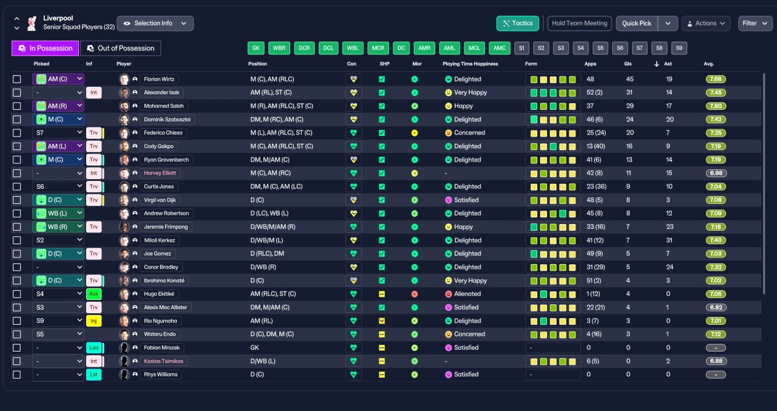Select the In Possession tab
This screenshot has width=777, height=411.
45,48
